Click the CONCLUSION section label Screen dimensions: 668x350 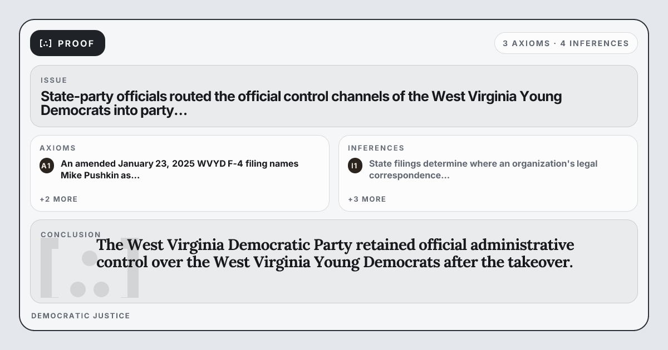pyautogui.click(x=71, y=234)
